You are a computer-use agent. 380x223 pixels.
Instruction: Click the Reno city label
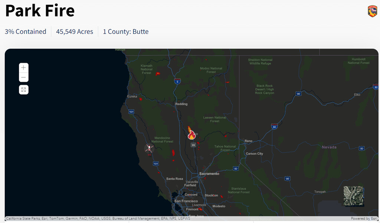tap(248, 141)
